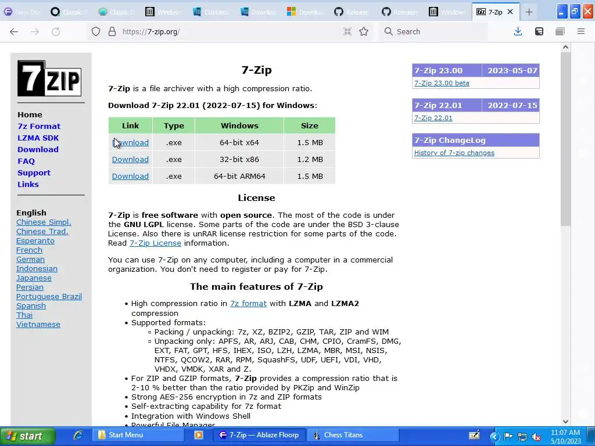Open the 7-Zip License link
Screen dimensions: 595x446
tap(155, 243)
